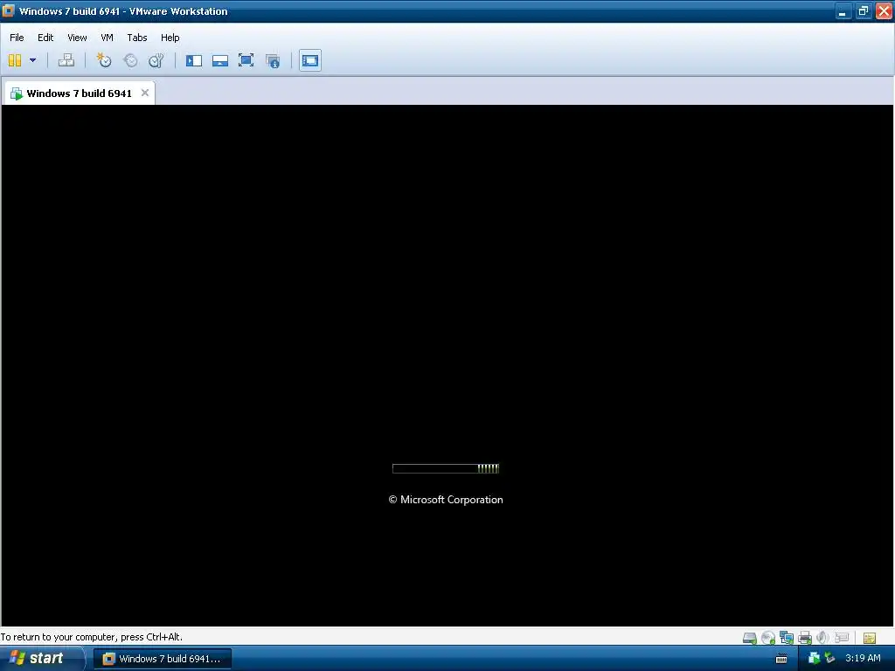Screen dimensions: 895x671
Task: Click the Microsoft Corporation copyright text
Action: [x=446, y=500]
